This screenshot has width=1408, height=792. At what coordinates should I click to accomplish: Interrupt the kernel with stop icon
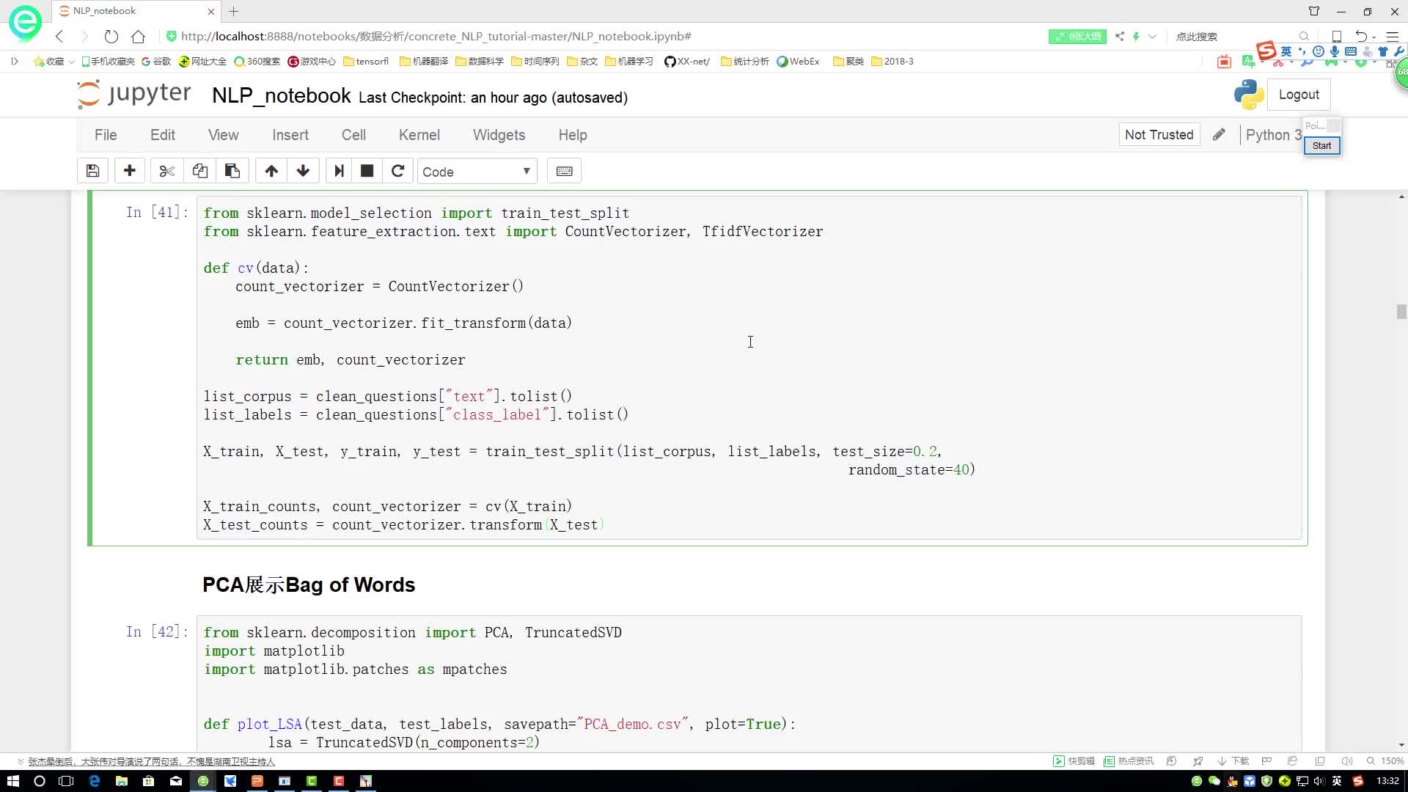click(x=367, y=171)
